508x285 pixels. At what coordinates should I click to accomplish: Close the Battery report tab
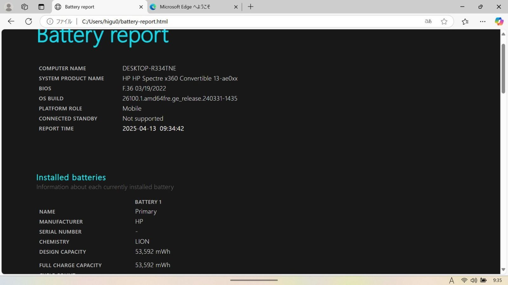(x=141, y=7)
